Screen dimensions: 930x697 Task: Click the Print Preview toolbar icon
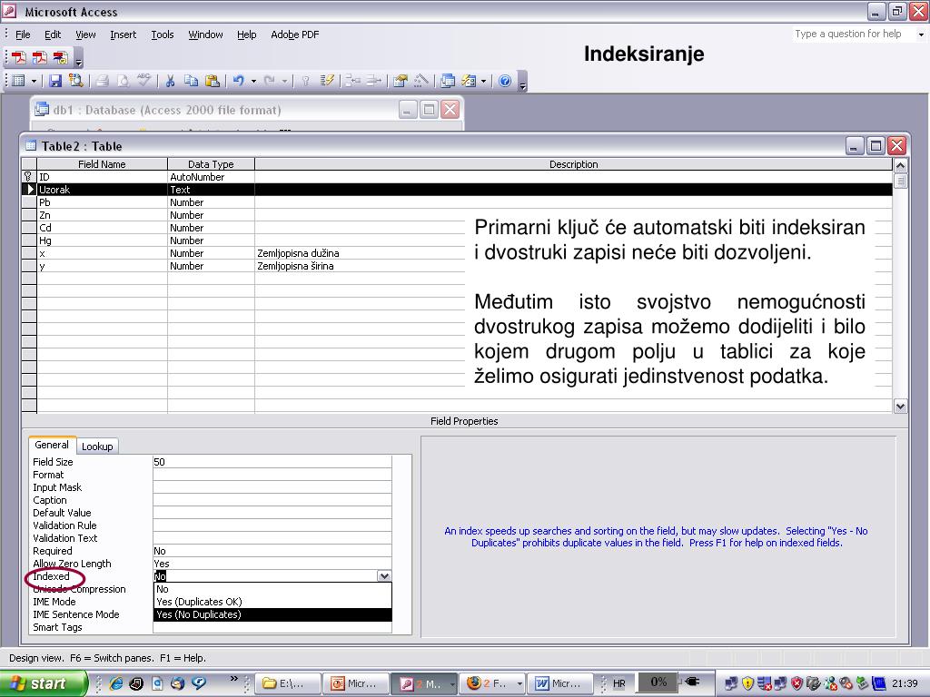point(123,81)
